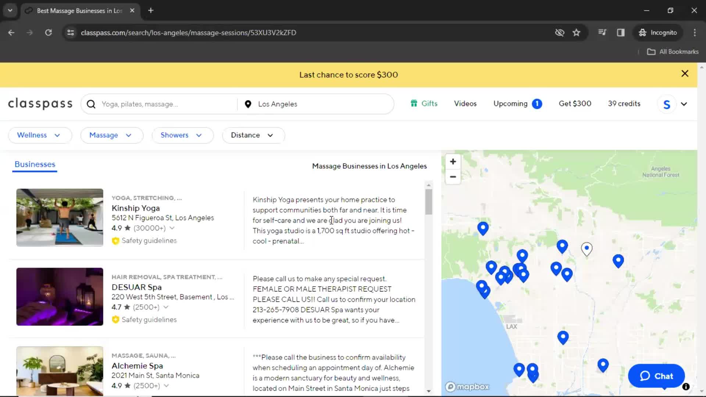Zoom out on the map
This screenshot has height=397, width=706.
point(453,177)
